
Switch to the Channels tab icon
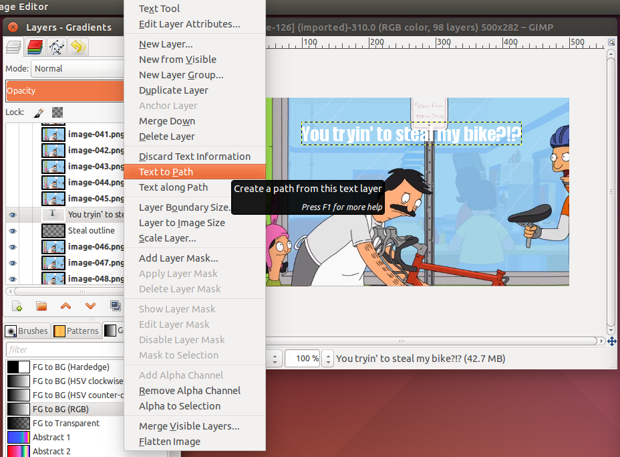(35, 47)
